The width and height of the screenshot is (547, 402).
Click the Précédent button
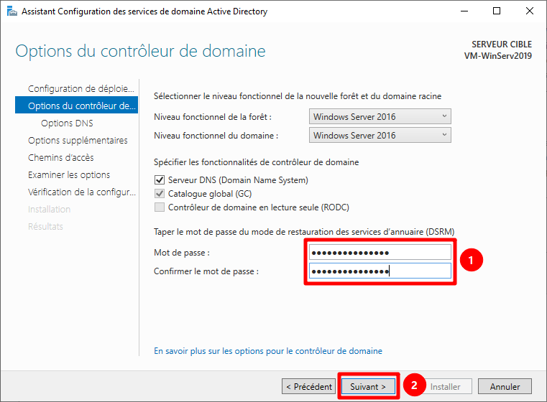point(309,387)
